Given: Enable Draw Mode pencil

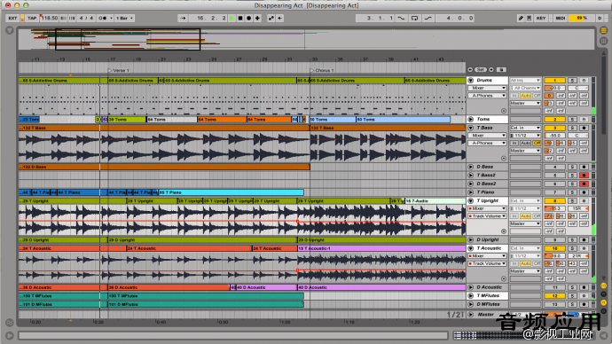Looking at the screenshot, I should [x=521, y=18].
